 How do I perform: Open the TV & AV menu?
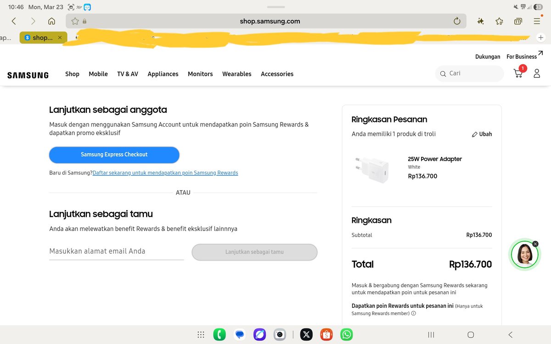coord(128,74)
